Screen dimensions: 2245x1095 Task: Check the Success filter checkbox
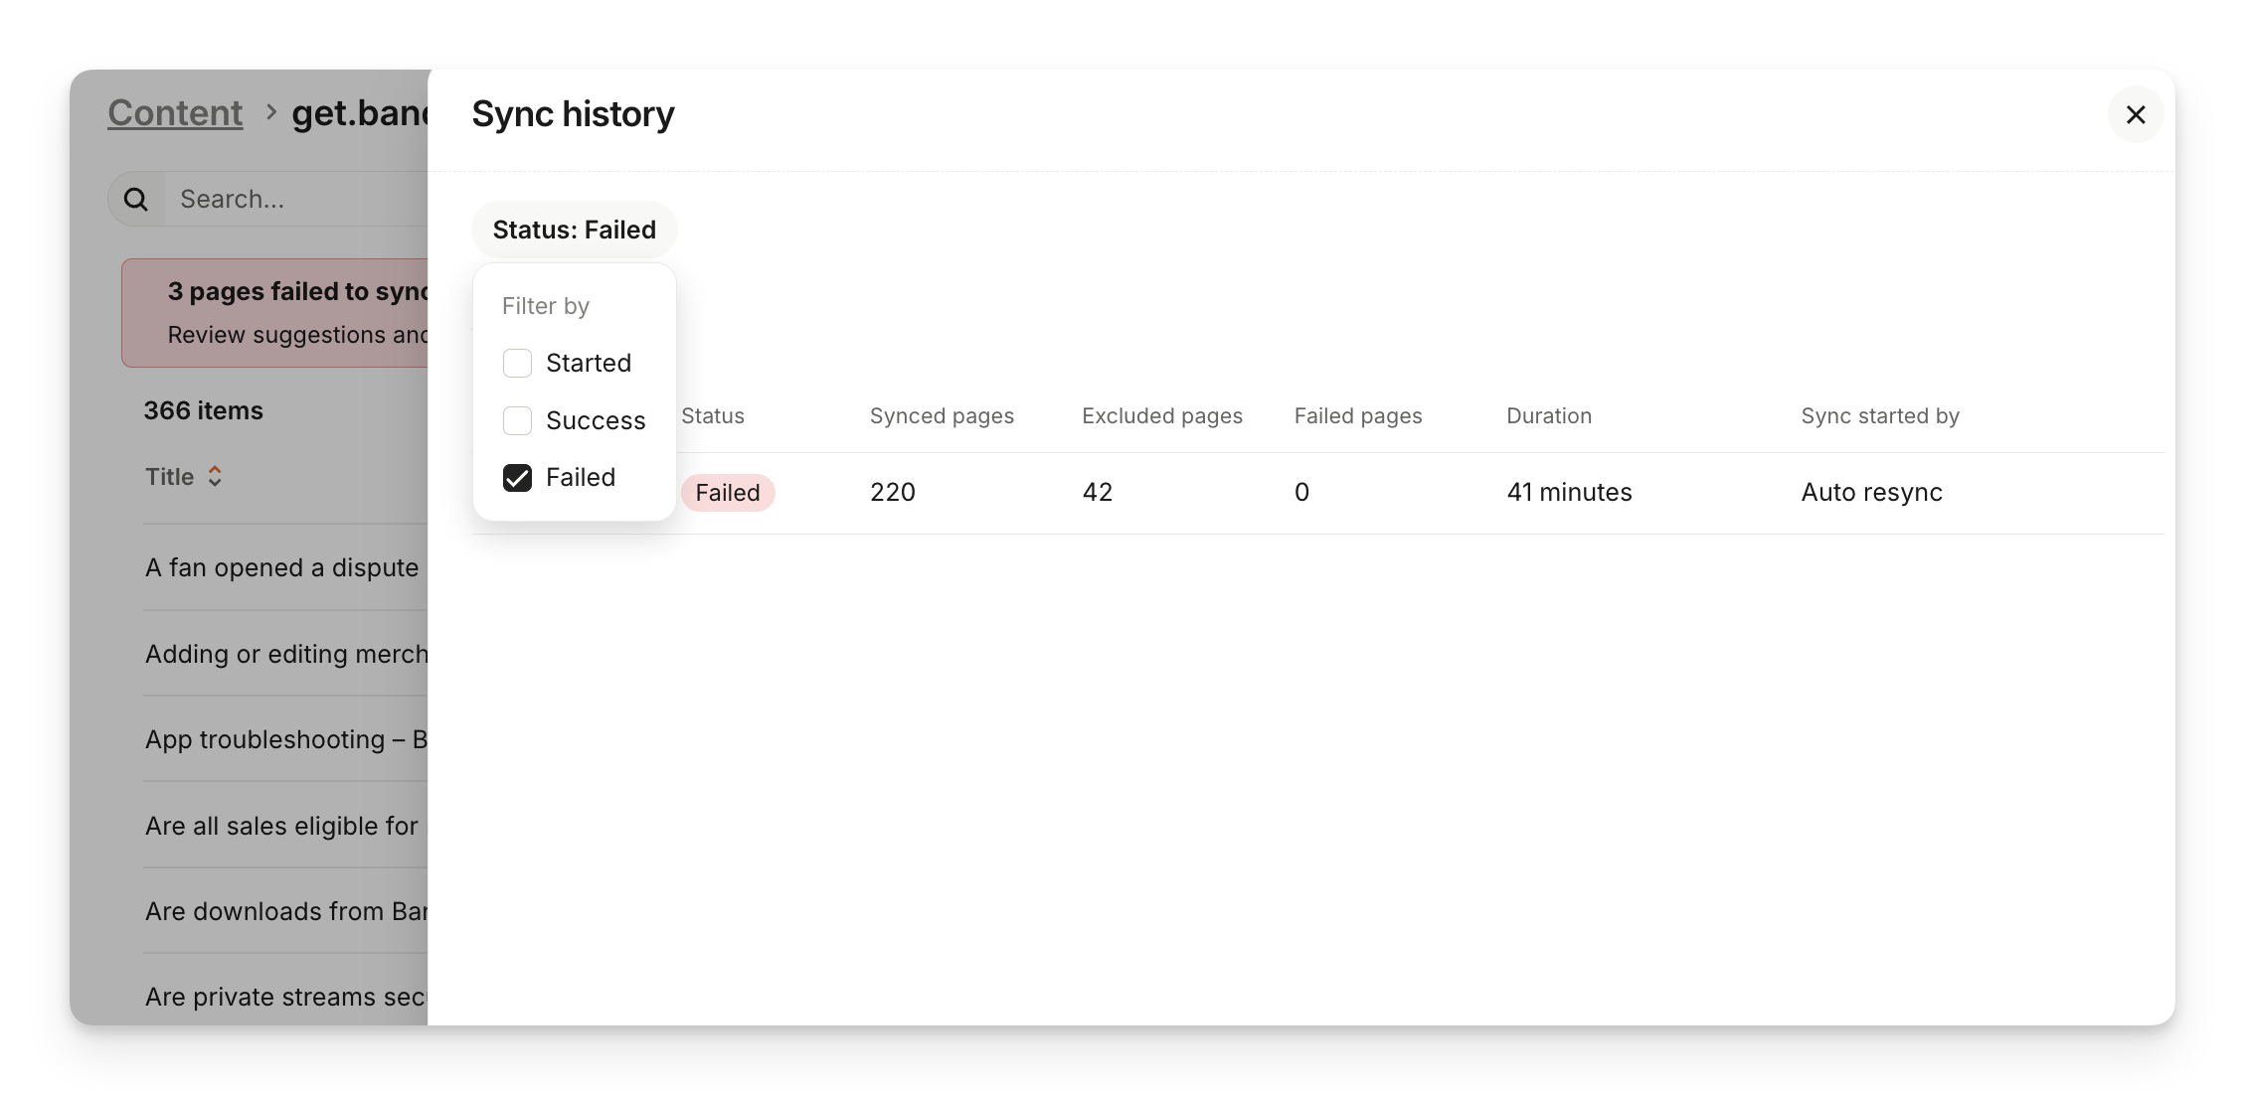517,421
